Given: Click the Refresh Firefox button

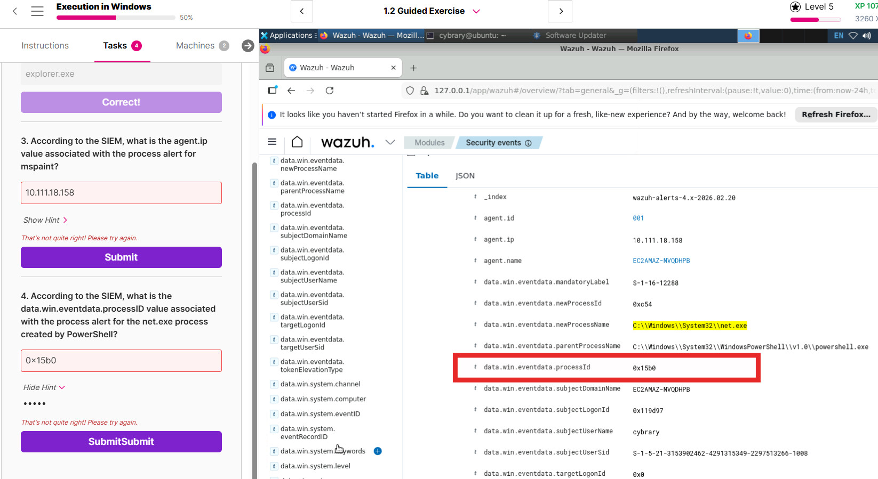Looking at the screenshot, I should (835, 115).
